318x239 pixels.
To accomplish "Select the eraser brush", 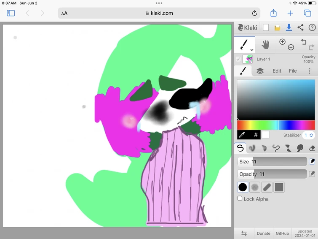I will pyautogui.click(x=312, y=148).
